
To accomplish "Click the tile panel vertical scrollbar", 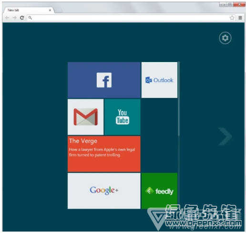I will 179,99.
